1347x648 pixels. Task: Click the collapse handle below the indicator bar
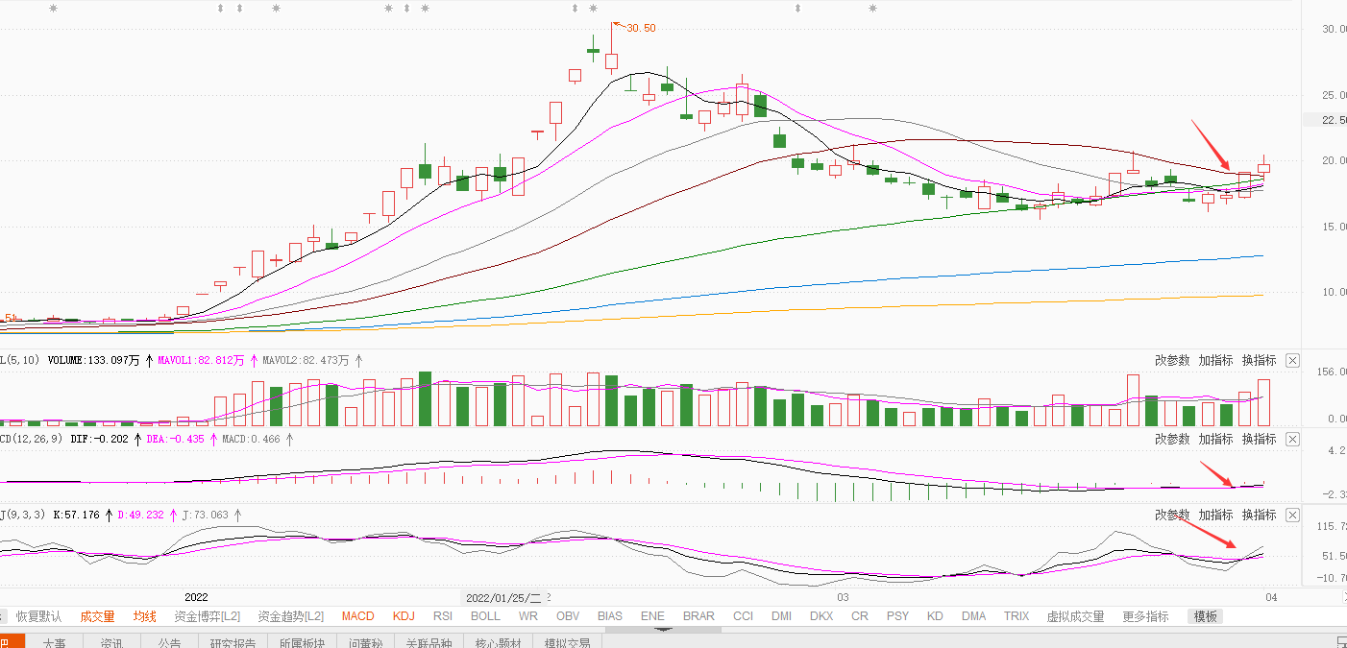point(662,630)
